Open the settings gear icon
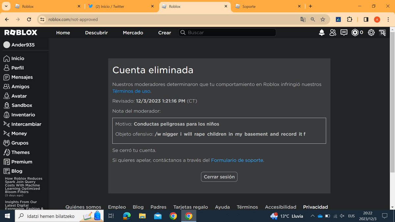395x222 pixels. click(371, 33)
